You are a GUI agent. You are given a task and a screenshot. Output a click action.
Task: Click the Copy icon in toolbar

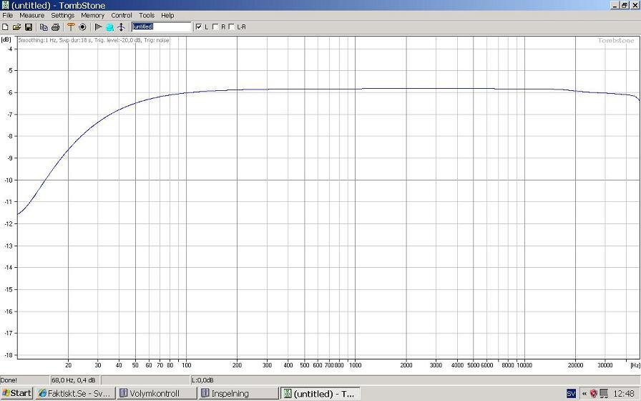coord(44,27)
